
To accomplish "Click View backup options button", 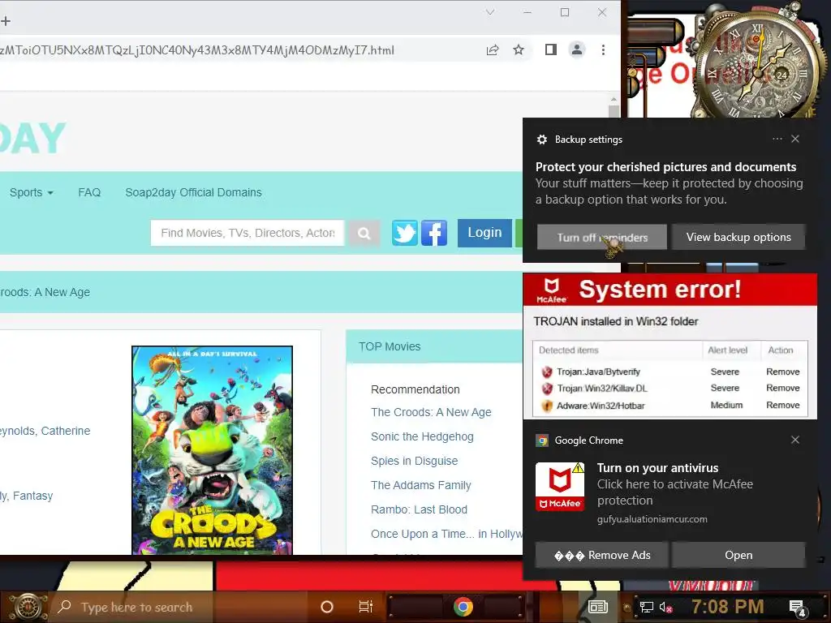I will point(738,238).
